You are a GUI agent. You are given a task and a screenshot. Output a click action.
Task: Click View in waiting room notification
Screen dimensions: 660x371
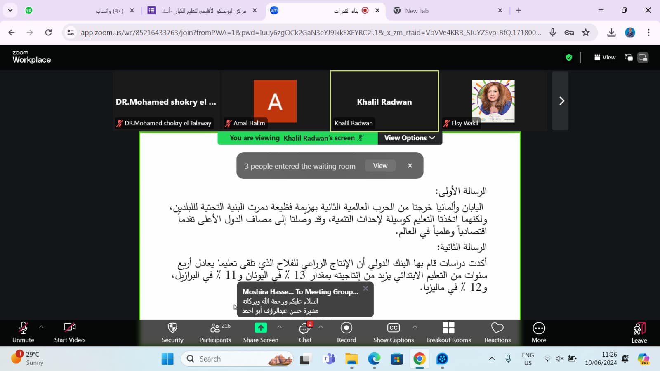click(380, 166)
